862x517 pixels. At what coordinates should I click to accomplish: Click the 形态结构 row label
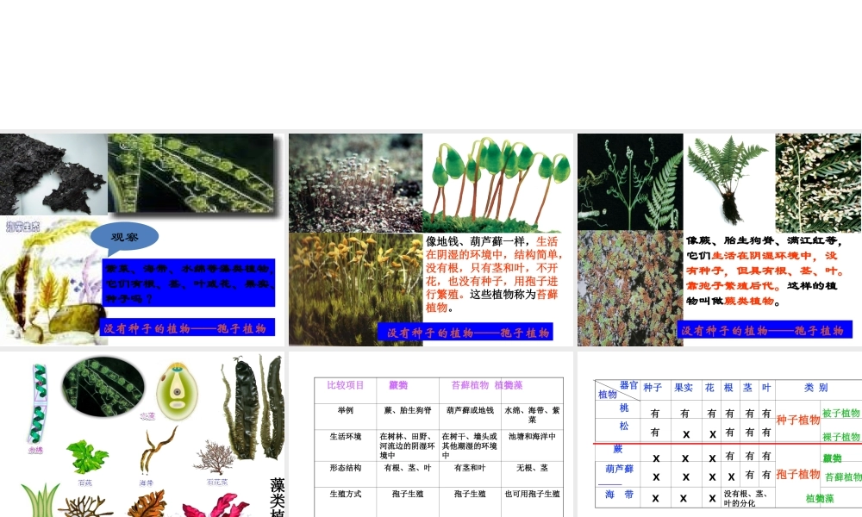[x=346, y=468]
